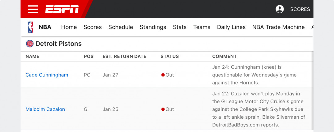
Task: Click Malcolm Cazalon's red Out status dot
Action: coord(163,109)
